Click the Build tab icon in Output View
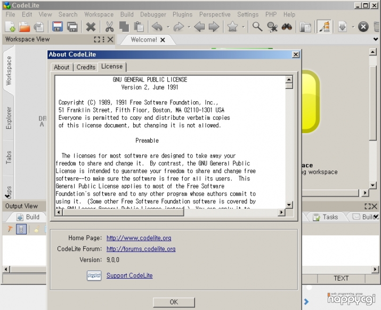The image size is (381, 310). coord(20,217)
